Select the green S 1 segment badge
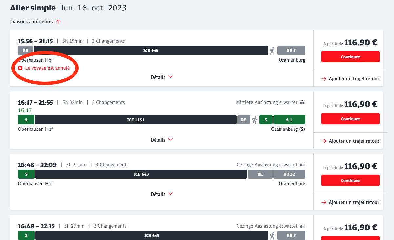Screen dimensions: 394x240 (x=289, y=120)
